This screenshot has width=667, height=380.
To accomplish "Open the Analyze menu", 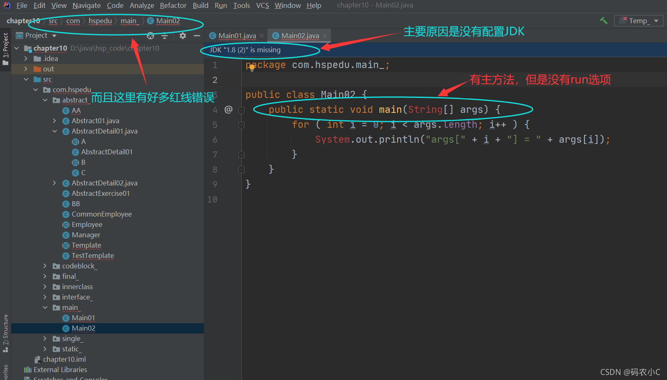I will (142, 5).
